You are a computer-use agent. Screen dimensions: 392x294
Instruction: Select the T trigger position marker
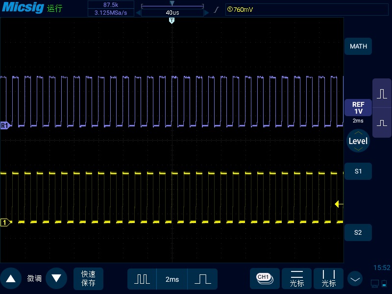pos(171,21)
